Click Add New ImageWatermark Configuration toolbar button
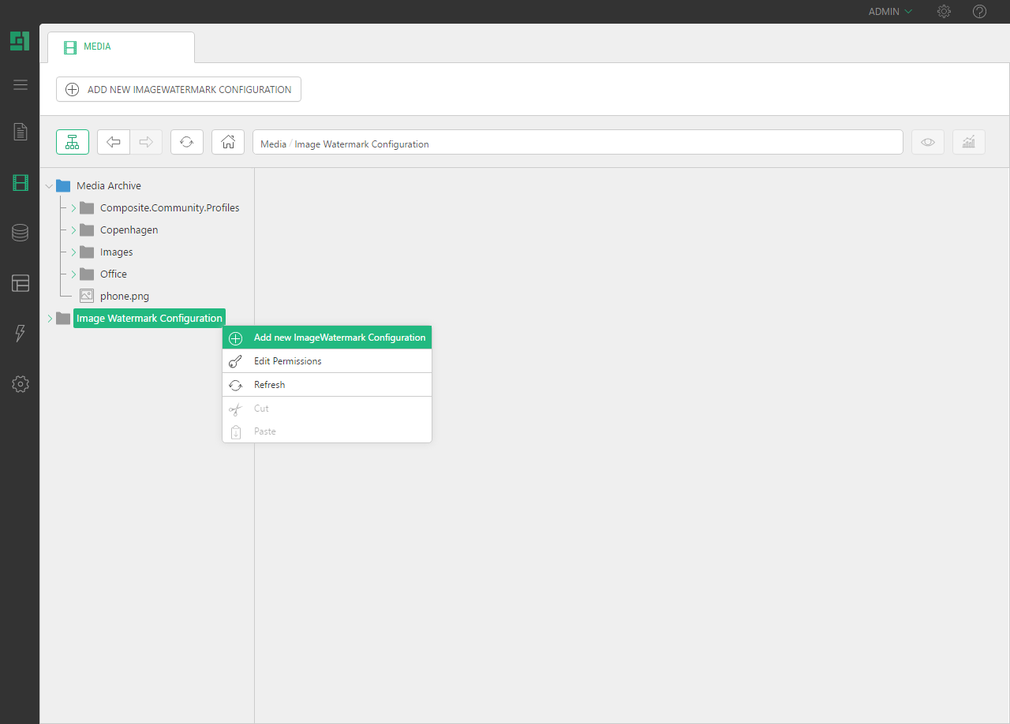1010x724 pixels. (x=178, y=90)
